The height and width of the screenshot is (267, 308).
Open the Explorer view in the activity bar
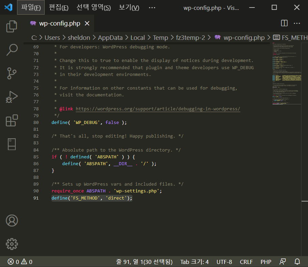coord(12,26)
